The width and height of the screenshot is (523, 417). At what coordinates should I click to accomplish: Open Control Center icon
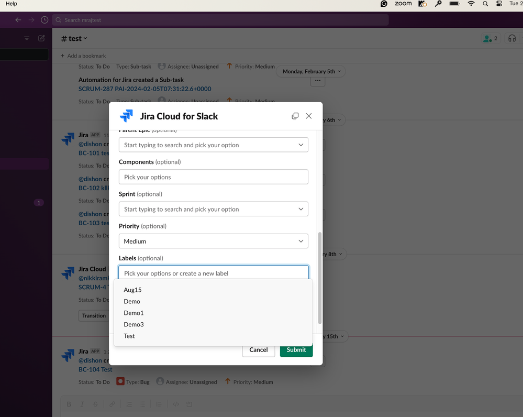(499, 4)
